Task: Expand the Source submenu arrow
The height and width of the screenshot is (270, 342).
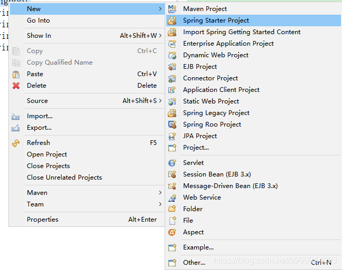Action: click(x=160, y=101)
